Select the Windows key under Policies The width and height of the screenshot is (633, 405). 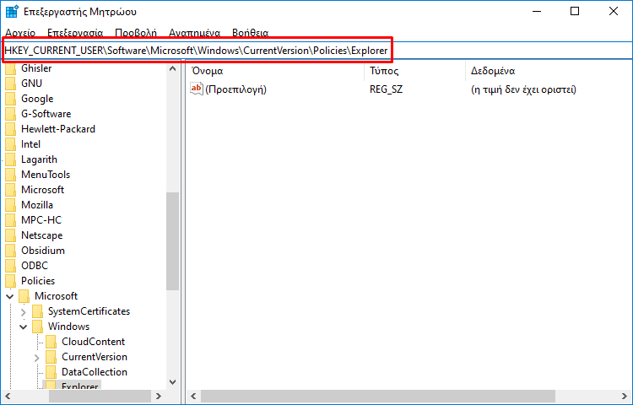[68, 327]
